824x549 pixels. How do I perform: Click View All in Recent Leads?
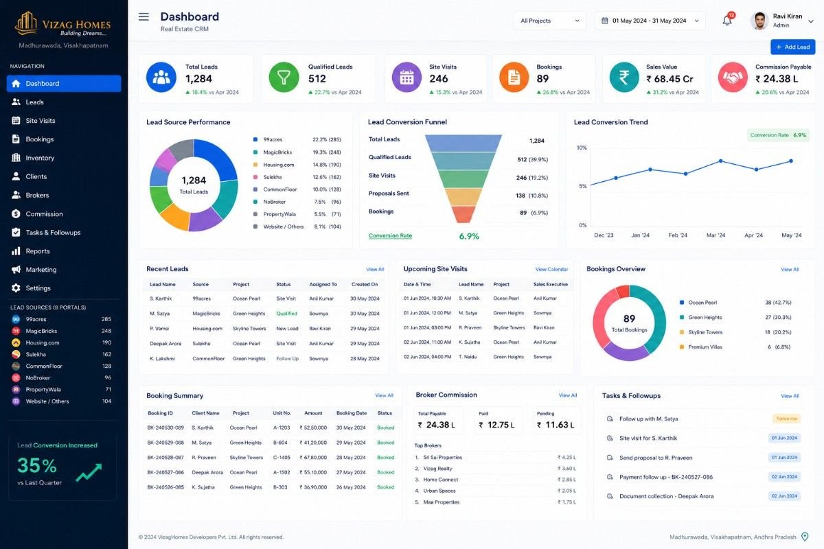coord(375,270)
